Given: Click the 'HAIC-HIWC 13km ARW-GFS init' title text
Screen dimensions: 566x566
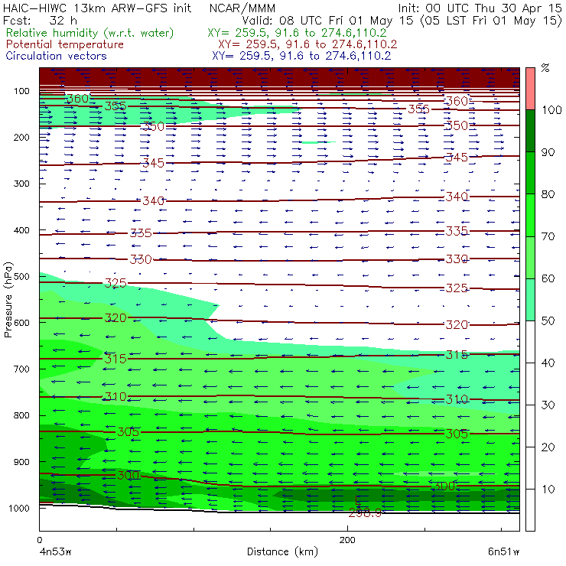Looking at the screenshot, I should click(97, 8).
